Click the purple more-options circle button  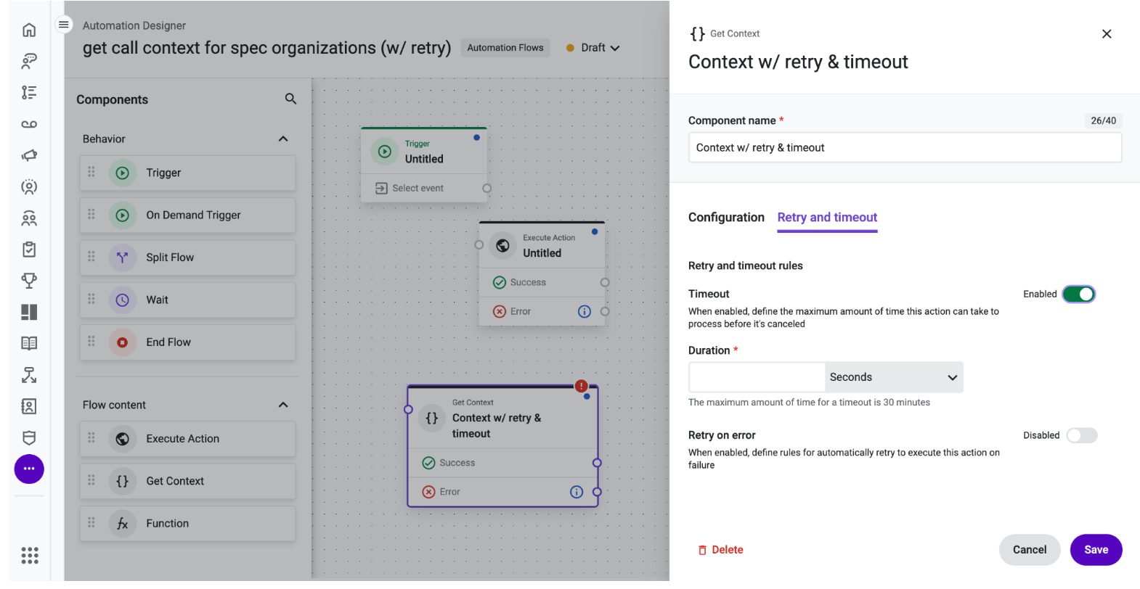pyautogui.click(x=29, y=469)
